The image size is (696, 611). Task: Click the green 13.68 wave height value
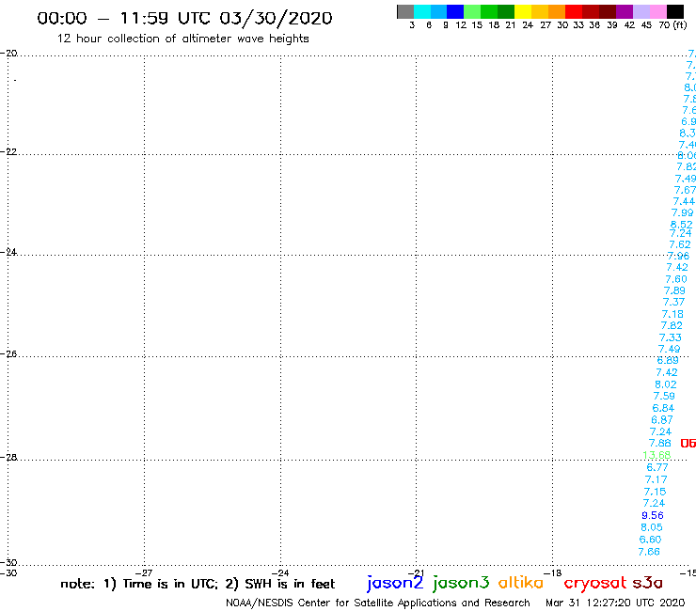[x=656, y=455]
